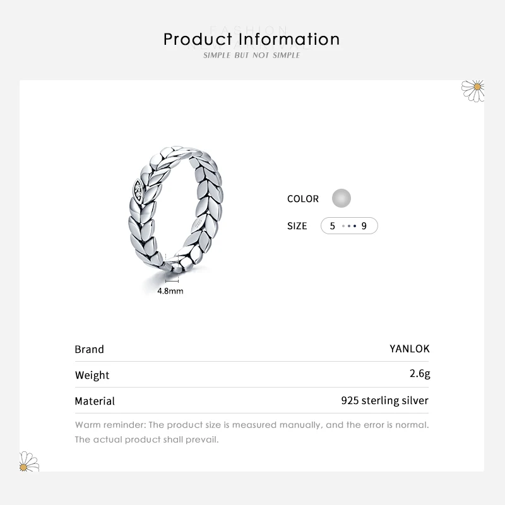Image resolution: width=505 pixels, height=505 pixels.
Task: Click the Product Information heading
Action: coord(252,39)
